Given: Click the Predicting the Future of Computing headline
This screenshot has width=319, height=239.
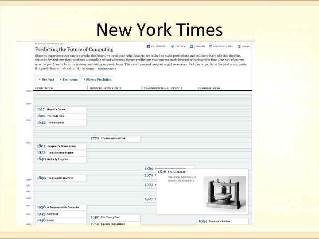Looking at the screenshot, I should pos(74,50).
